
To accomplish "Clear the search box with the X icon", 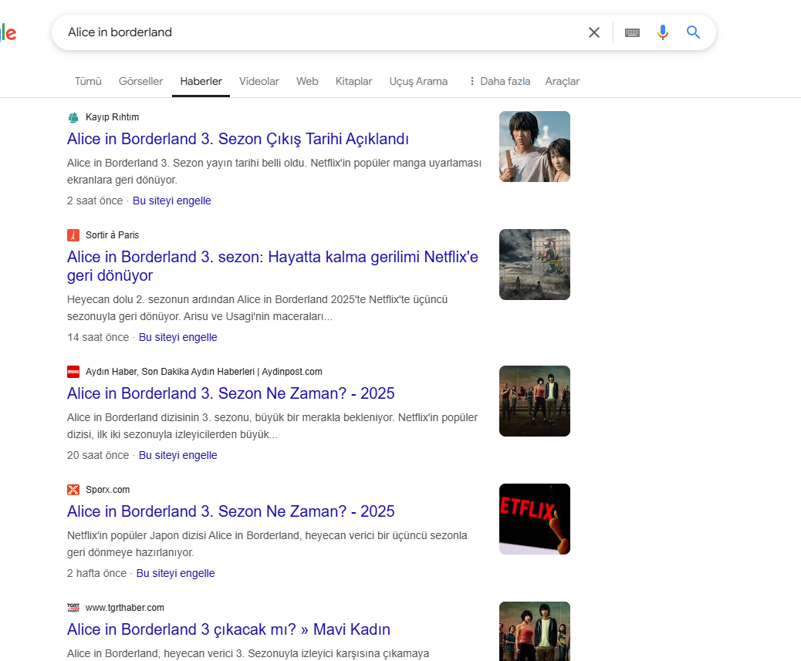I will [593, 32].
